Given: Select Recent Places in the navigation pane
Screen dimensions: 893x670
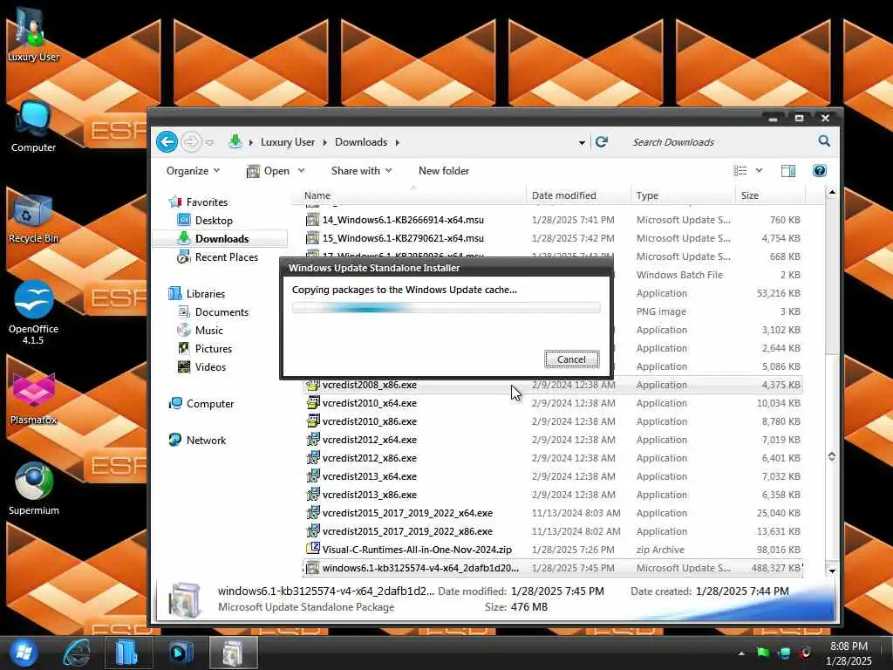Looking at the screenshot, I should tap(226, 257).
